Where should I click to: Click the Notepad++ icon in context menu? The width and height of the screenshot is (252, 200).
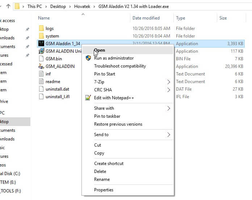point(88,97)
